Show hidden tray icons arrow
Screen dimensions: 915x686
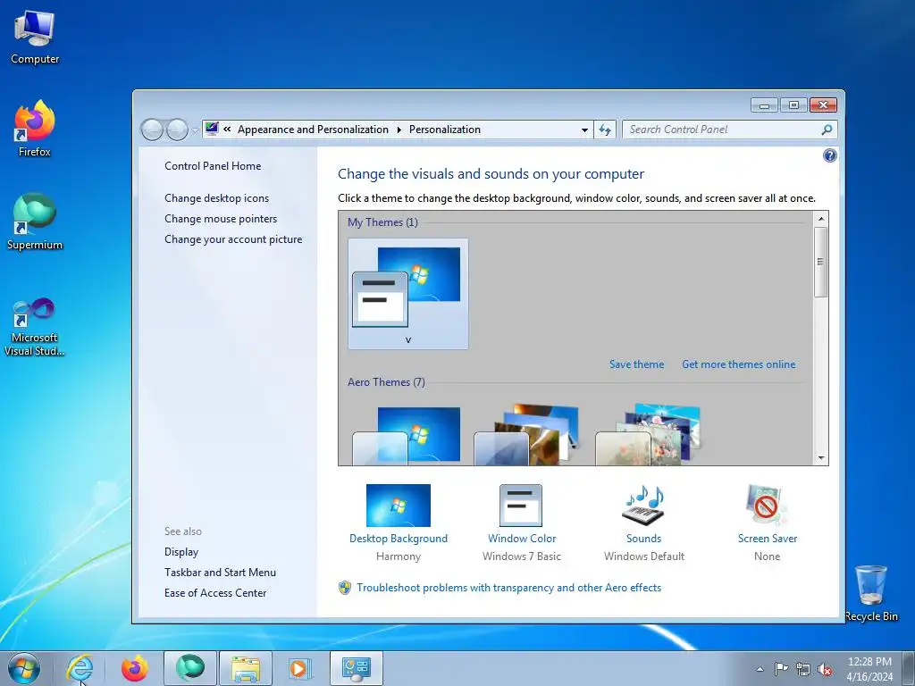pyautogui.click(x=760, y=669)
